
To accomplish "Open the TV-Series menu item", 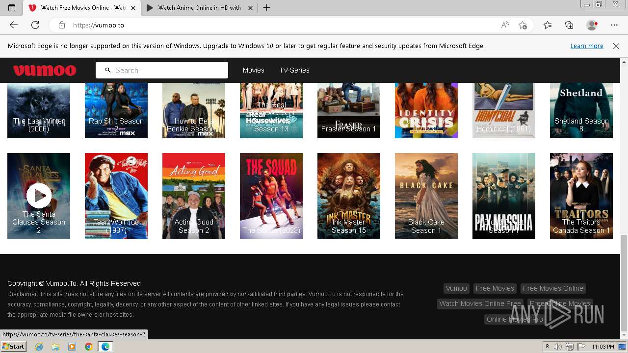I will point(294,70).
